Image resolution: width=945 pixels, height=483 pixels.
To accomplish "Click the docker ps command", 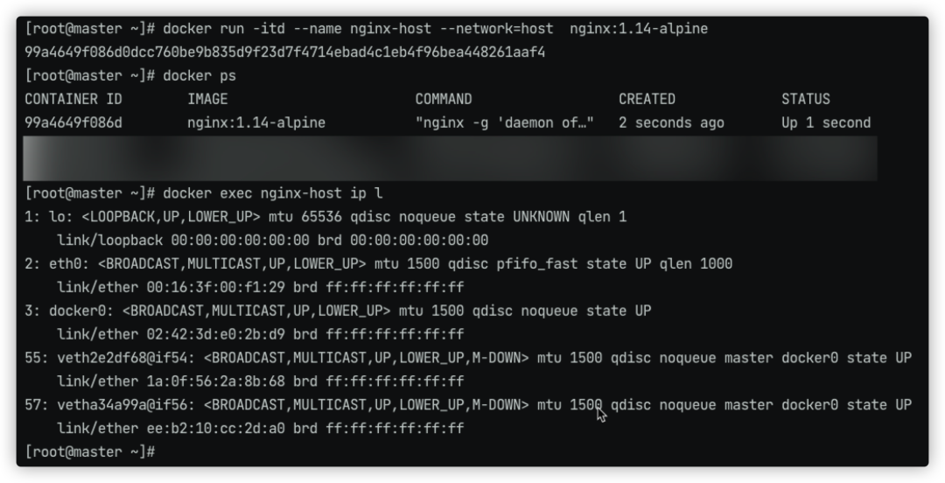I will [130, 76].
